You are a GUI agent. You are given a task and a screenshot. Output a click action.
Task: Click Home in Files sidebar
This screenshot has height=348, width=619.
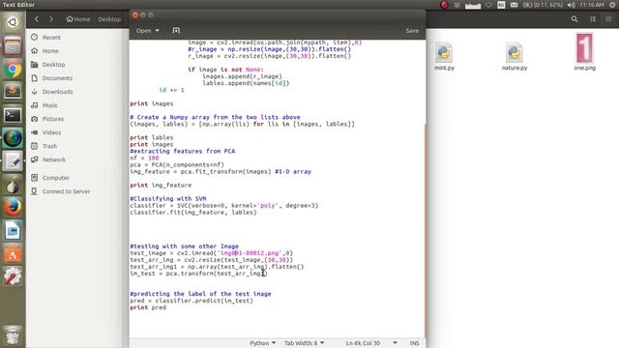pos(50,51)
